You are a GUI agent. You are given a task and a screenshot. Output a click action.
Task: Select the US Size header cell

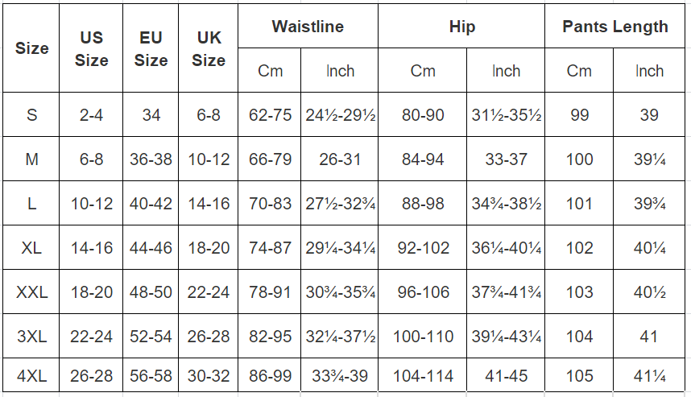[91, 48]
